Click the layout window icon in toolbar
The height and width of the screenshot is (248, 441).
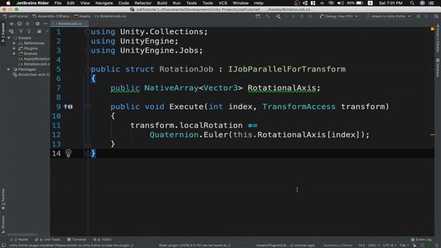coord(258,17)
